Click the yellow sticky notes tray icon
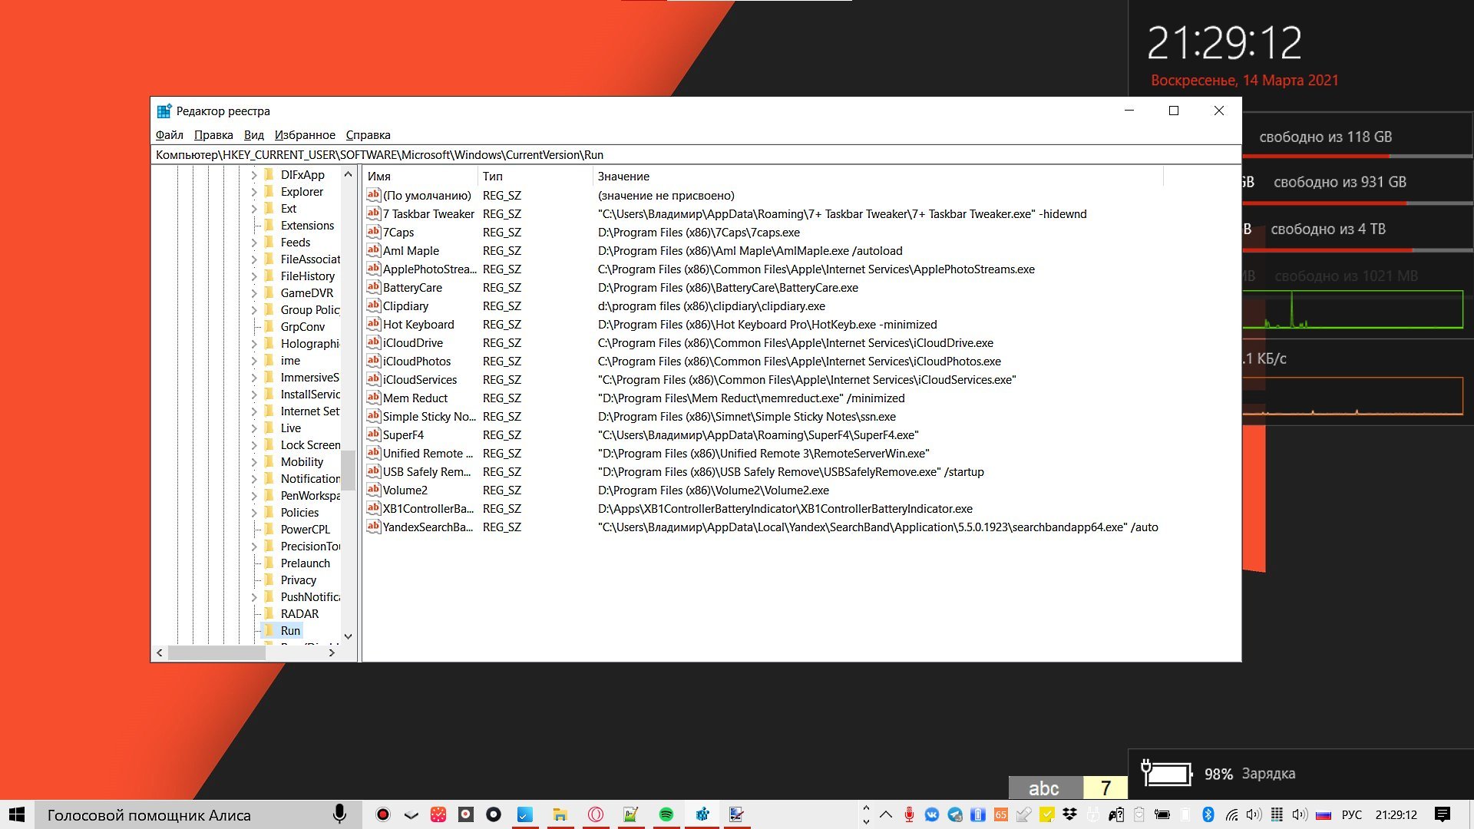 click(x=1046, y=814)
